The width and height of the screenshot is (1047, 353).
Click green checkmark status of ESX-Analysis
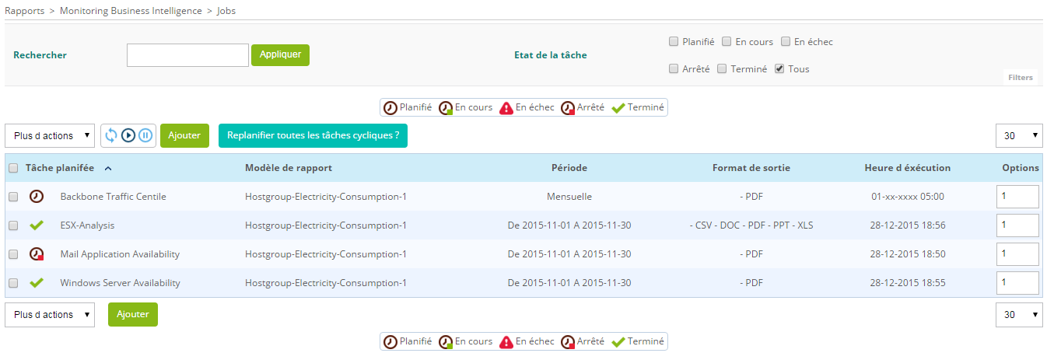pos(36,225)
